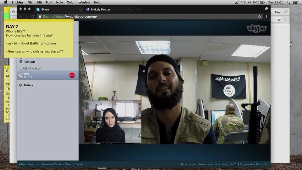Close the Melody Nelson tab

tap(131, 9)
